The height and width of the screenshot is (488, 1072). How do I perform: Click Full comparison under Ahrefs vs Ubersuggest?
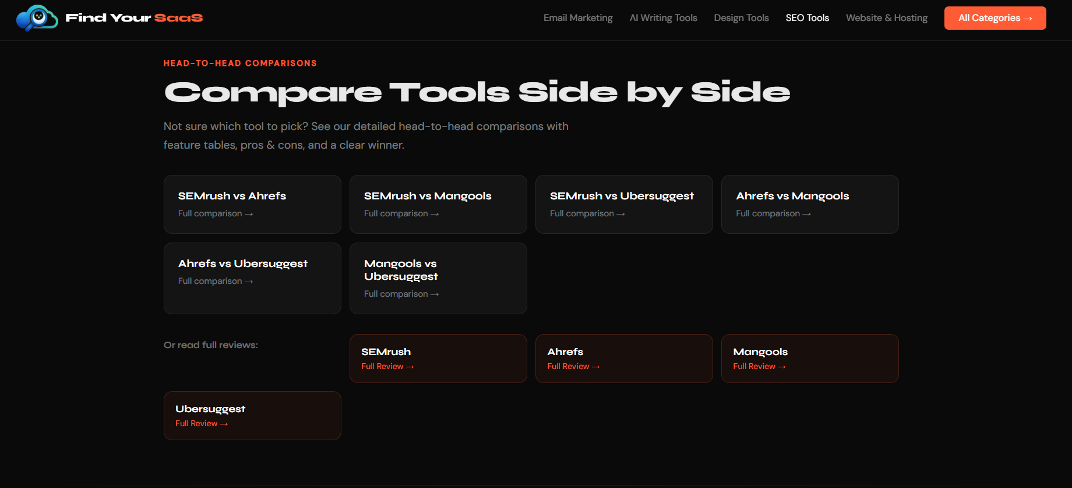[216, 281]
